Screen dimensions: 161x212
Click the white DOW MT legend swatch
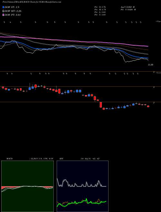[3, 11]
